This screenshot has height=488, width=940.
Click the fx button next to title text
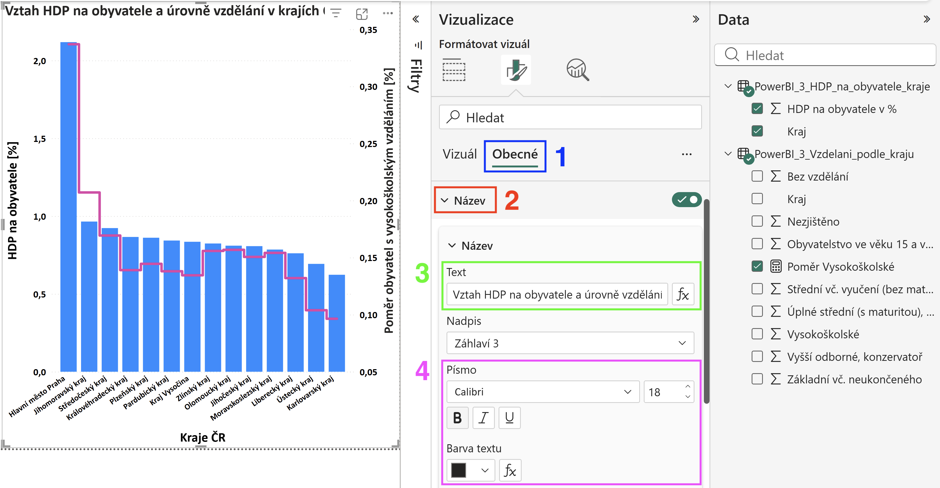(683, 294)
